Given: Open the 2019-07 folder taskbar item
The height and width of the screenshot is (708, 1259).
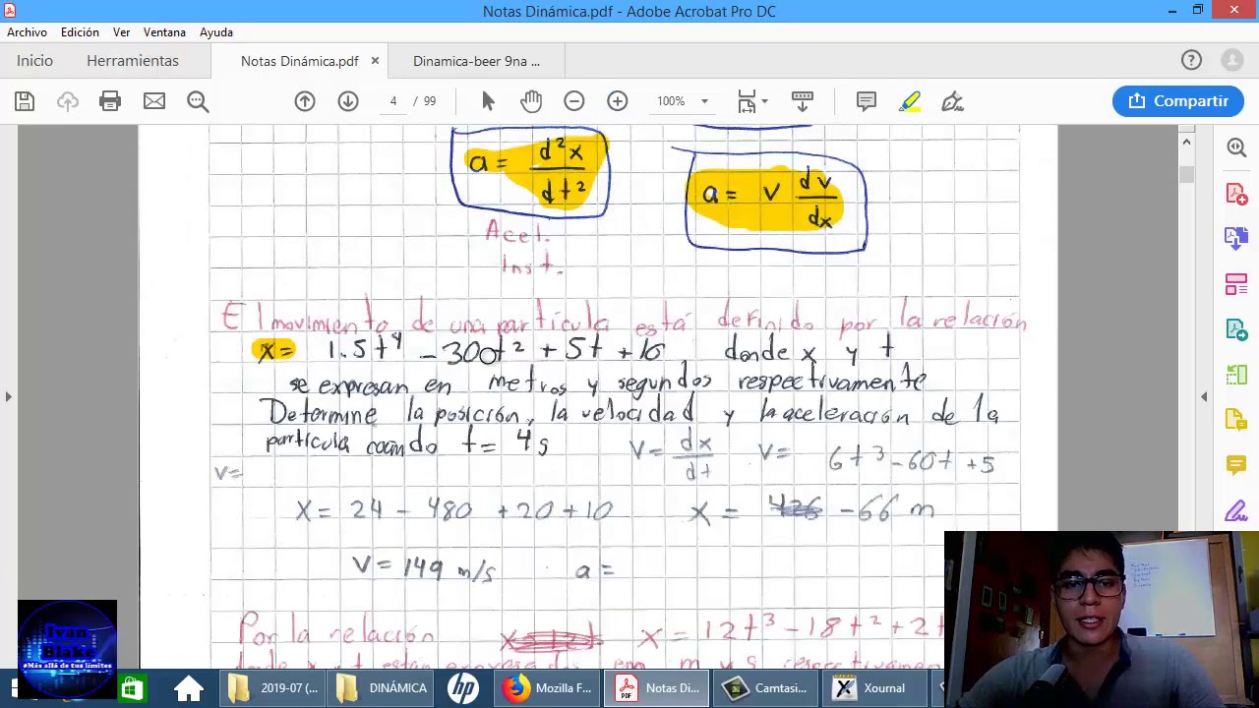Looking at the screenshot, I should [x=272, y=688].
